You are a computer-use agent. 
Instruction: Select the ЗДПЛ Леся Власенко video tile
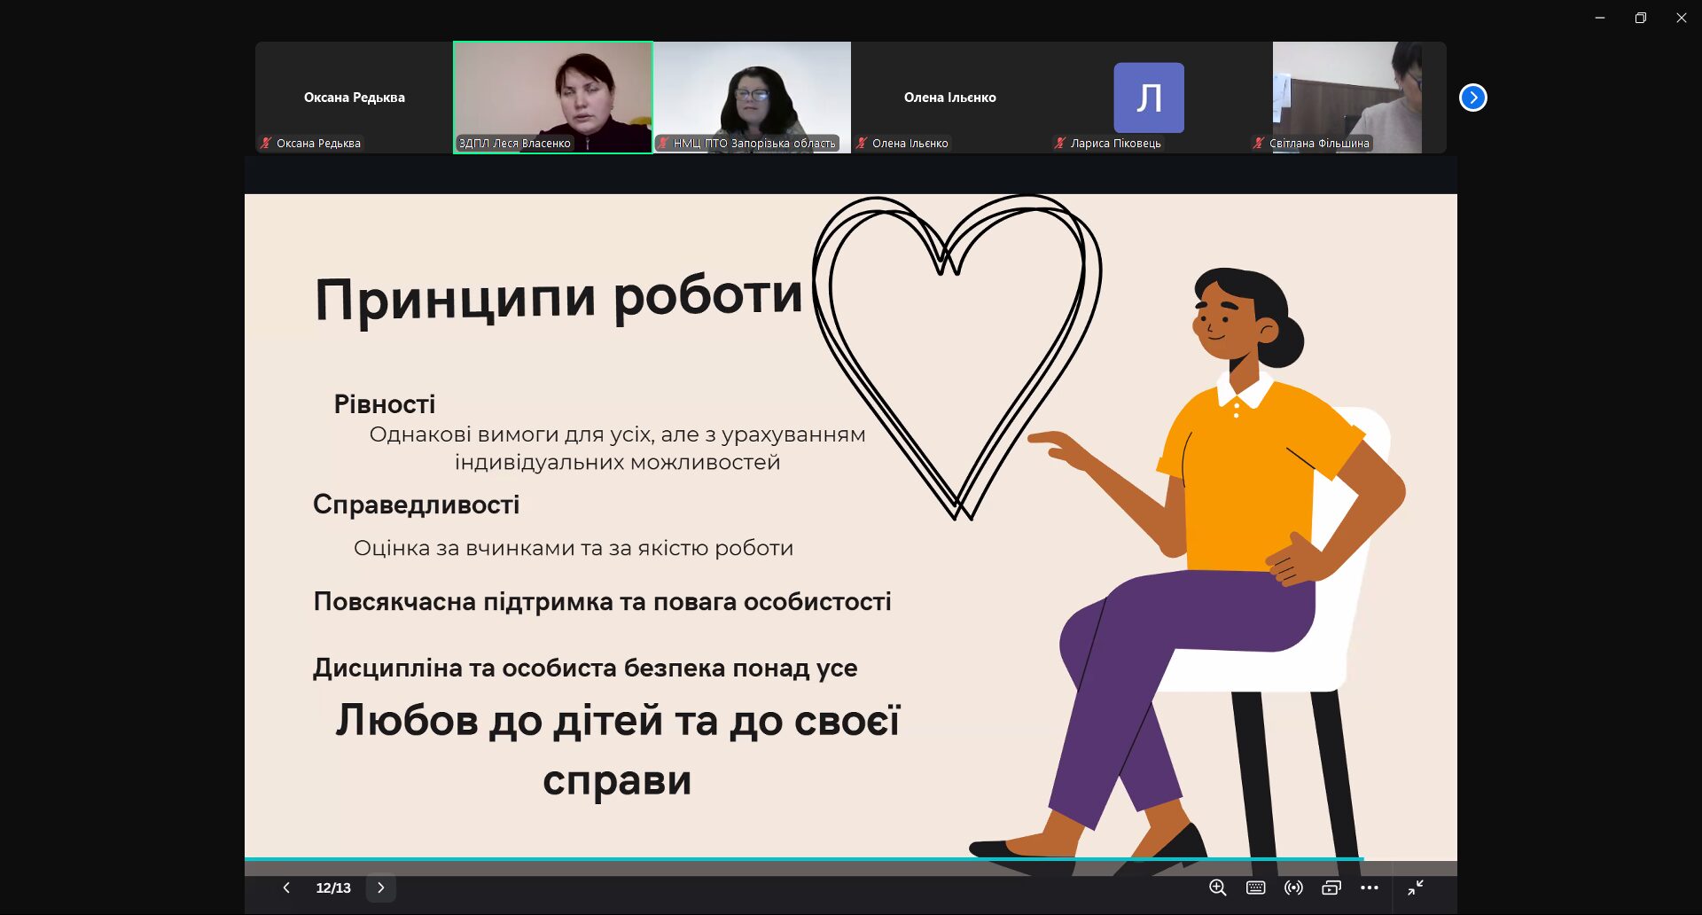[553, 98]
